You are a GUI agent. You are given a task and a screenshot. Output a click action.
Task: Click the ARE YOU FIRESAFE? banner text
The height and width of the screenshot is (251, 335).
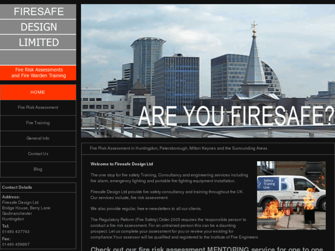click(236, 116)
